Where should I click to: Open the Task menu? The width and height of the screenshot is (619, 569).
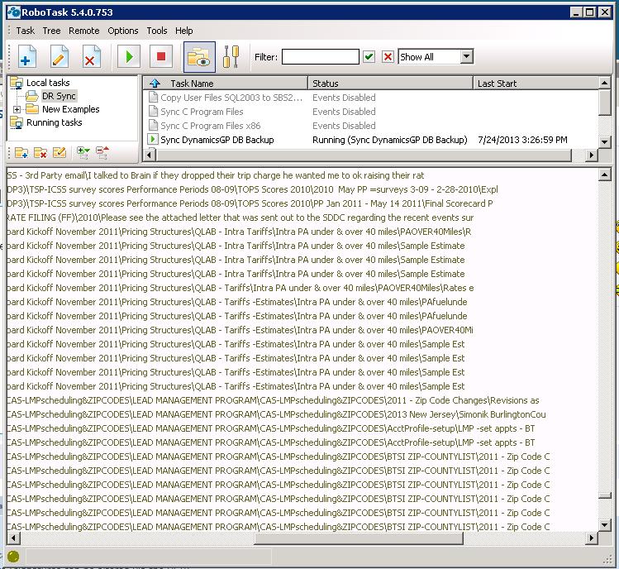(26, 31)
